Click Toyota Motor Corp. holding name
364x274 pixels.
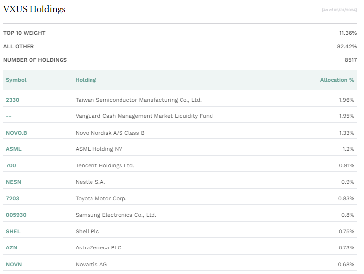101,199
